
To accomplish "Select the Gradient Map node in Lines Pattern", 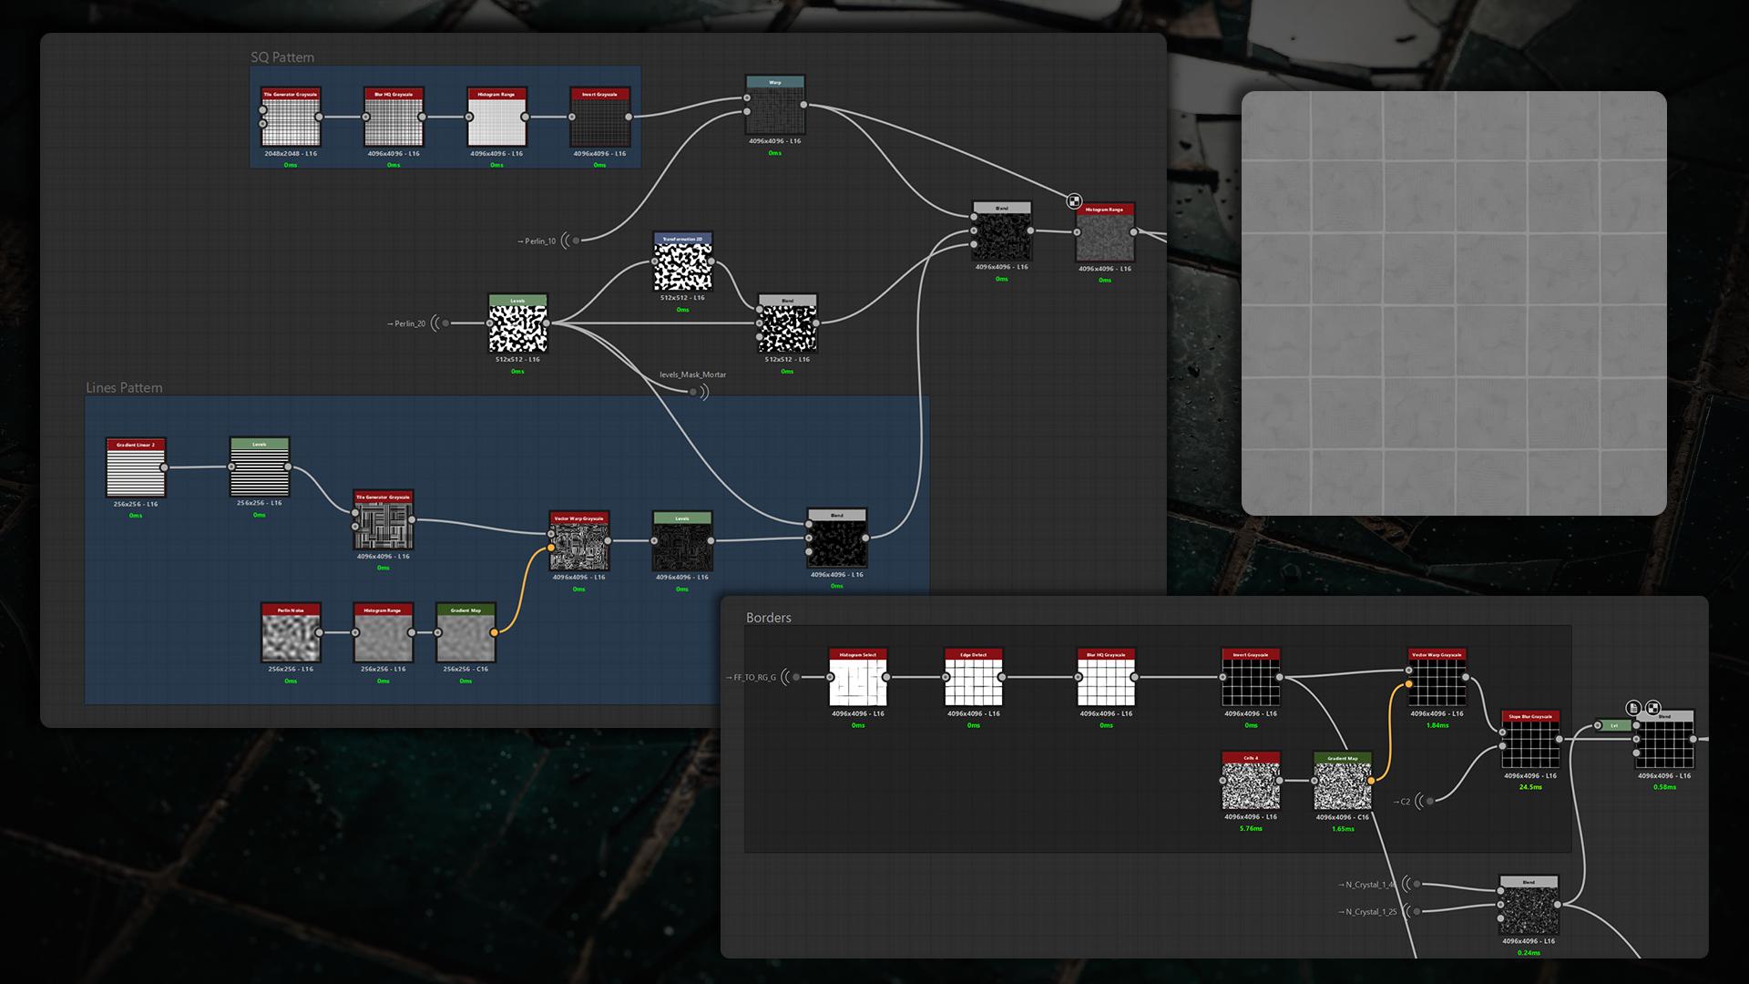I will point(465,632).
